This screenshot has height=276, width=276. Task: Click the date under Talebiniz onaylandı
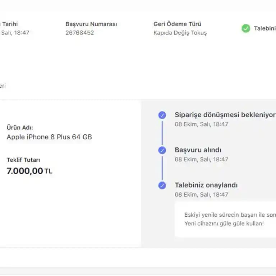(201, 194)
